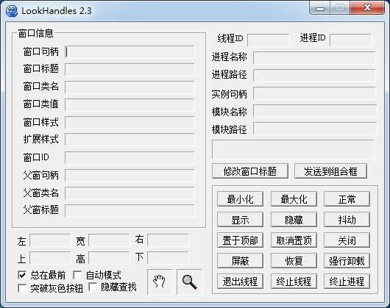The width and height of the screenshot is (390, 308).
Task: Enable the 隐藏查找 checkbox
Action: [93, 287]
